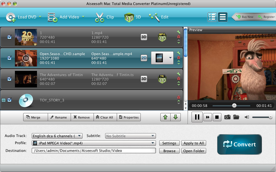
Task: Click Apply to All
Action: point(193,143)
